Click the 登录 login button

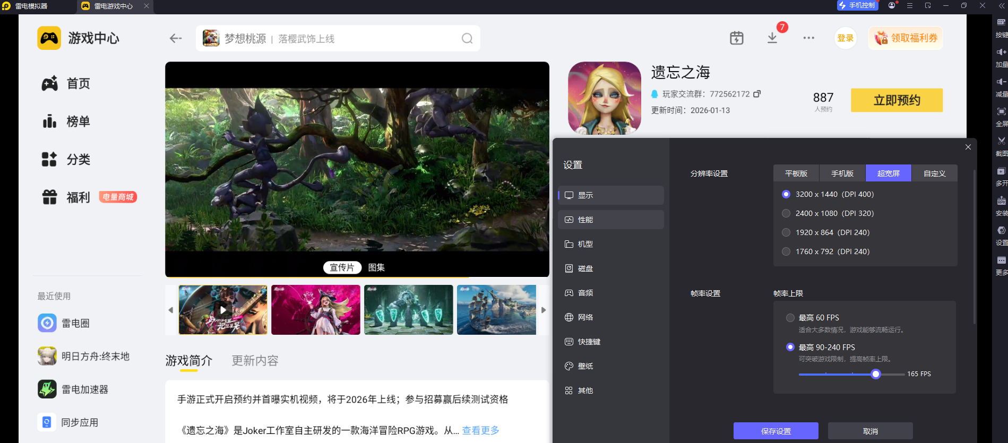846,38
